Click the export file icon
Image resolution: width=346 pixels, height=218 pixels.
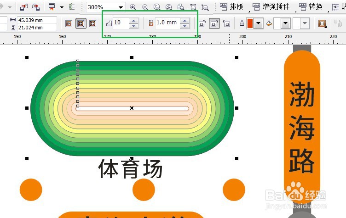point(36,7)
